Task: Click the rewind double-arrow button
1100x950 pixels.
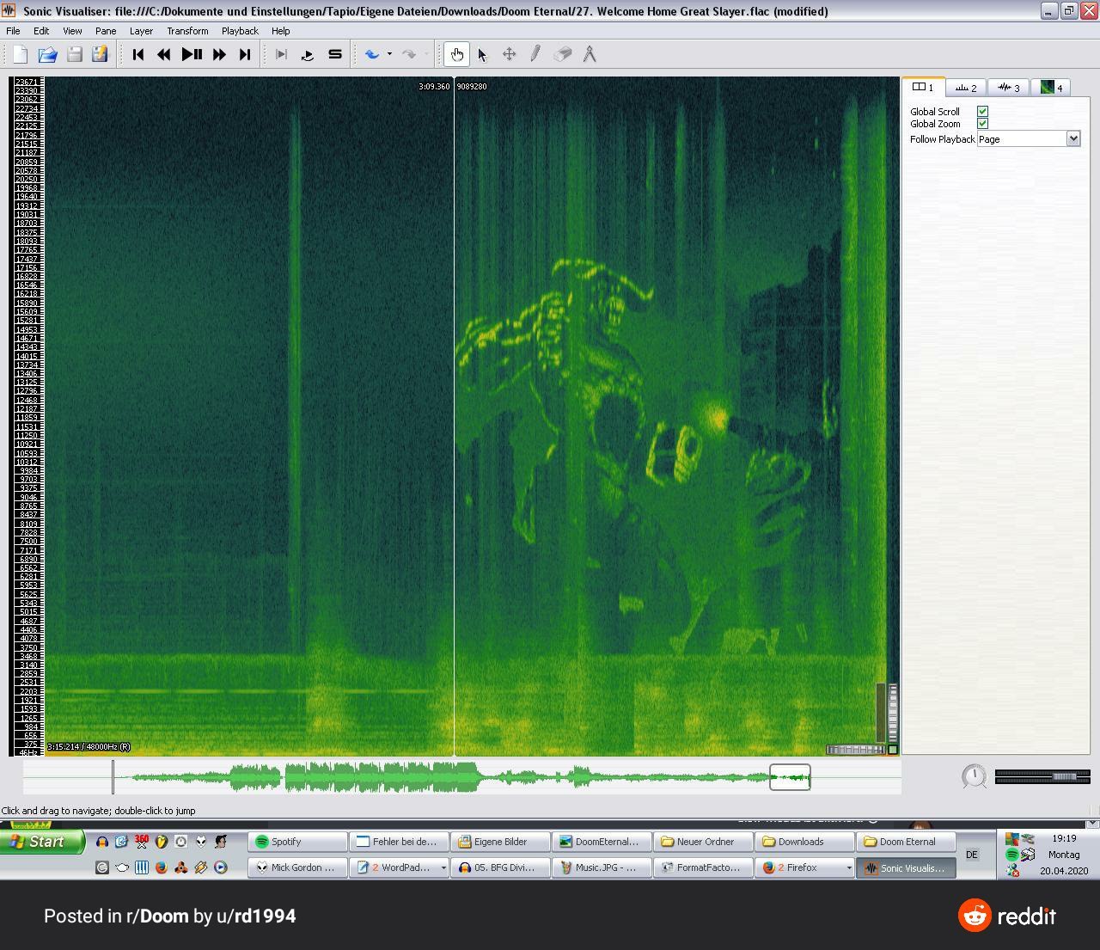Action: (x=163, y=54)
